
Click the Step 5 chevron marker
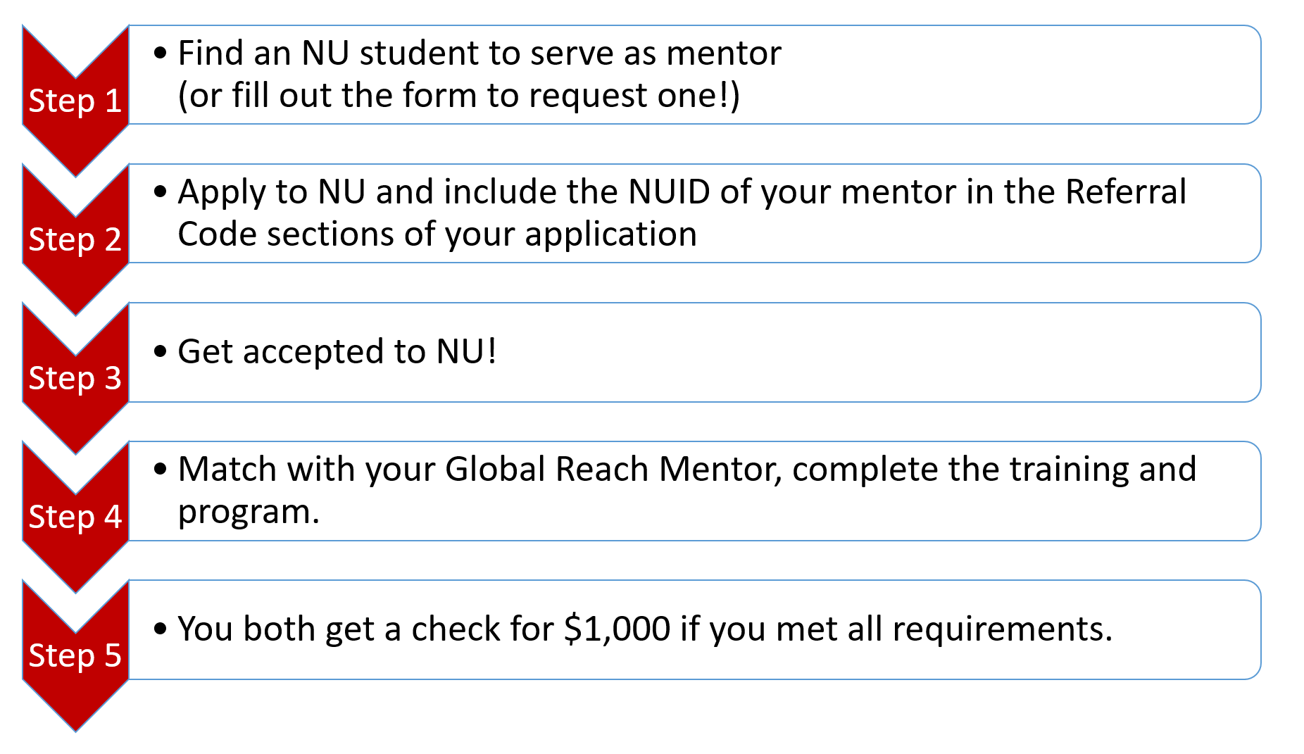pyautogui.click(x=75, y=655)
